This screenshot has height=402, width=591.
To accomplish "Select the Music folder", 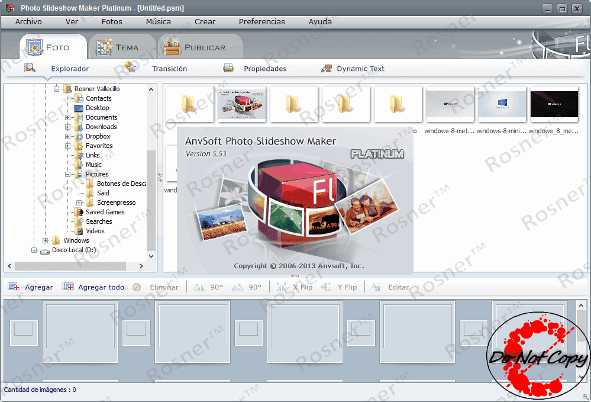I will point(93,165).
